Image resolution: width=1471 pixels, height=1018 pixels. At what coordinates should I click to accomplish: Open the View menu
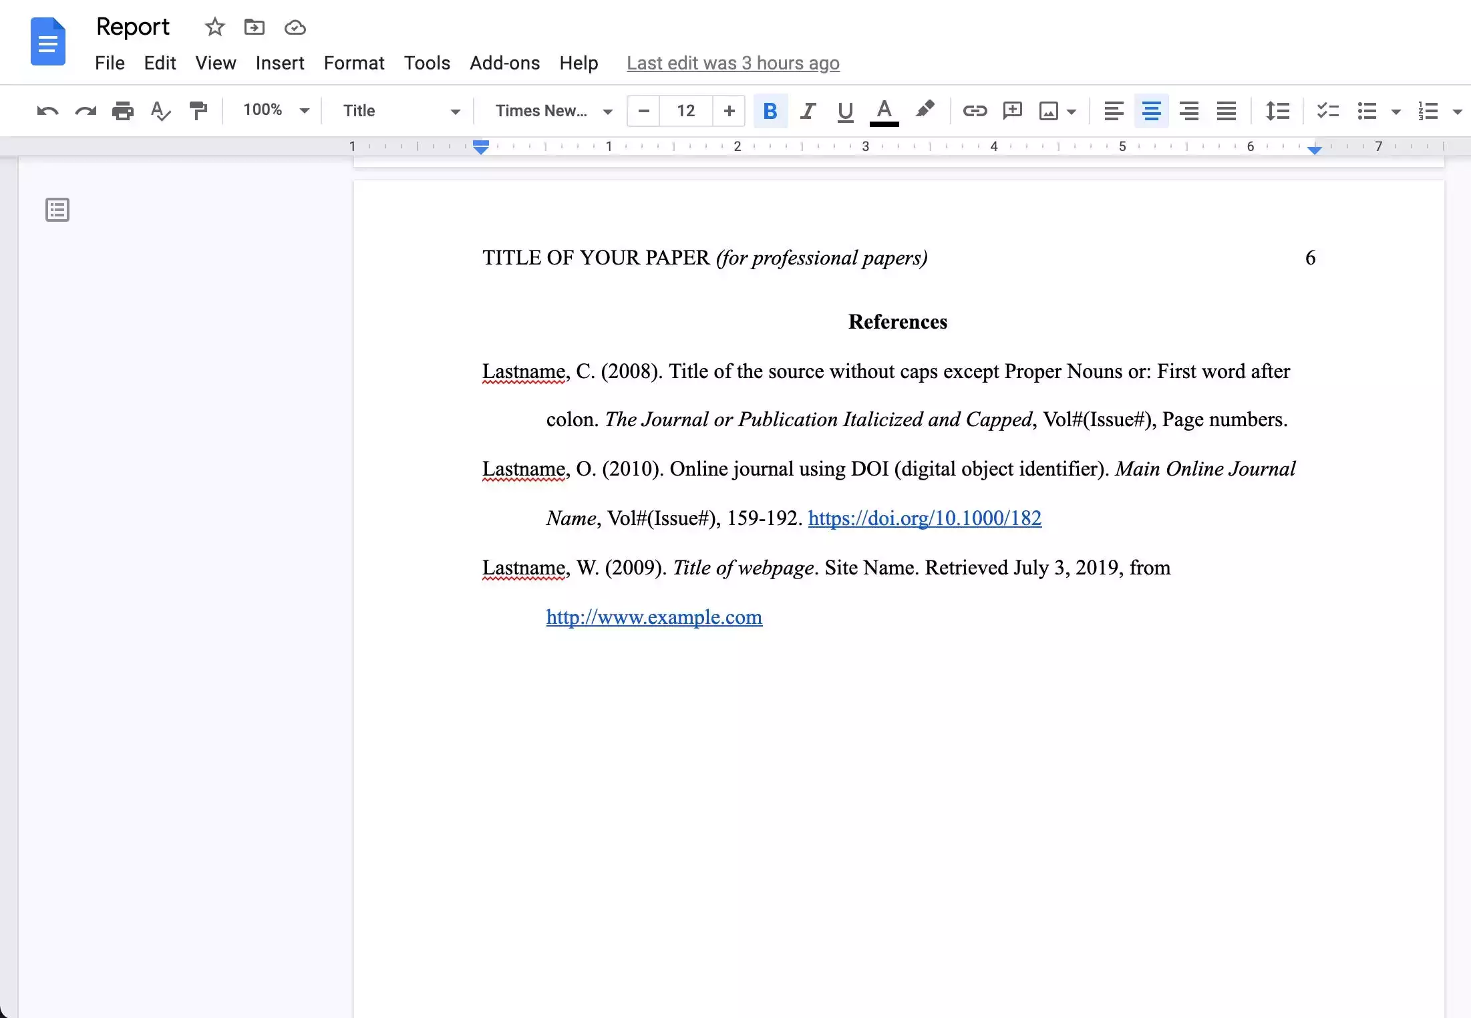[215, 63]
